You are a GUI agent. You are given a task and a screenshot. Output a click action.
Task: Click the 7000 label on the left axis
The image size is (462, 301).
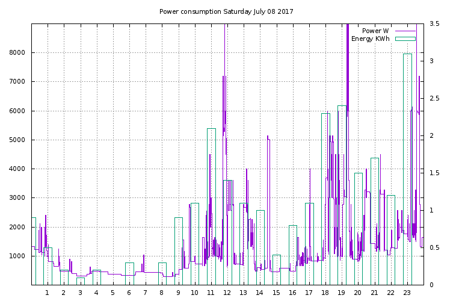(17, 82)
